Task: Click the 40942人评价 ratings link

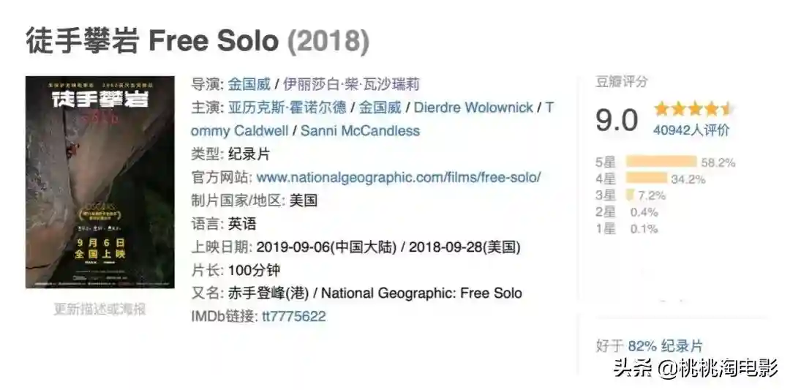Action: [691, 131]
